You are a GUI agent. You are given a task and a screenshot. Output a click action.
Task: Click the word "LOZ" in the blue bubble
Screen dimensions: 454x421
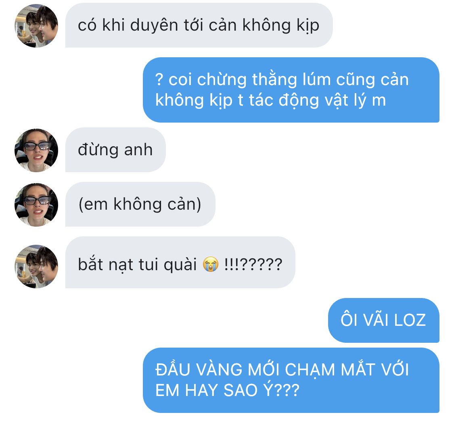click(410, 320)
